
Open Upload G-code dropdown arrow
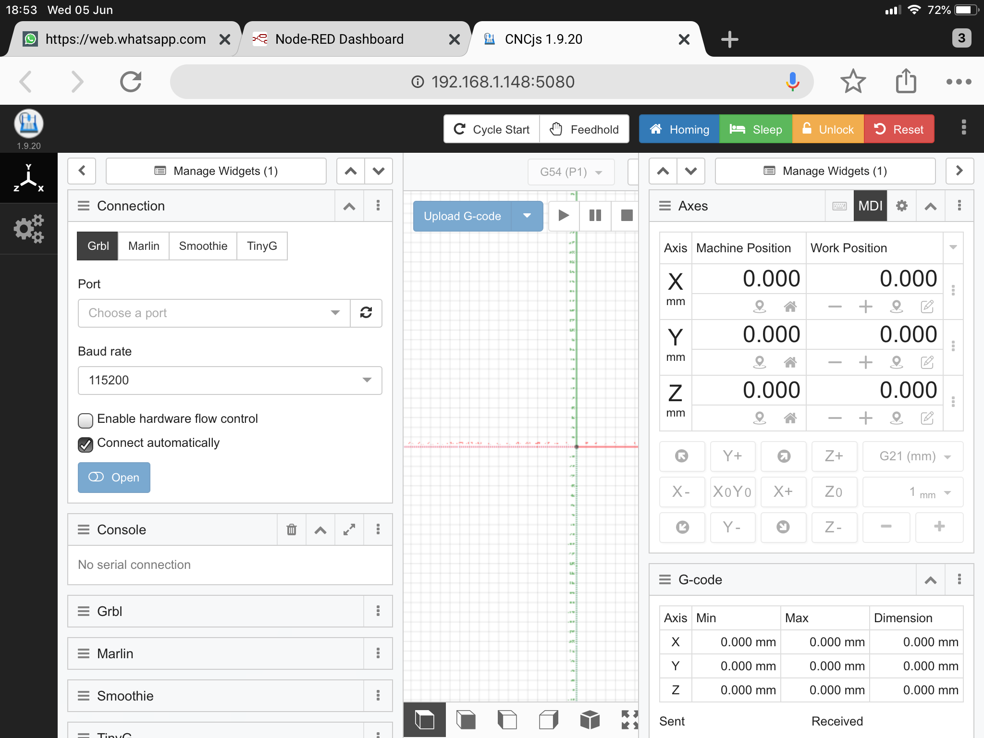(x=527, y=216)
